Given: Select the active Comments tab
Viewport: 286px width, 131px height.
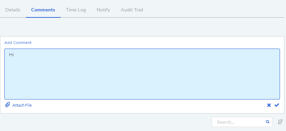Looking at the screenshot, I should (x=43, y=10).
